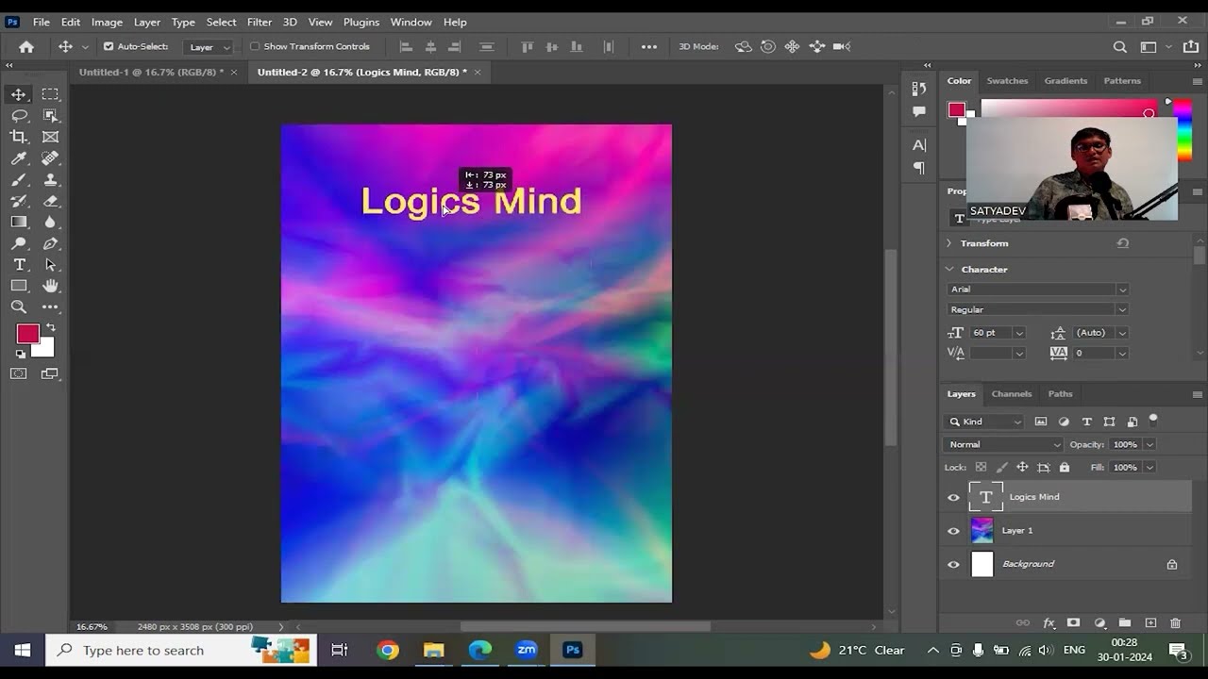Image resolution: width=1208 pixels, height=679 pixels.
Task: Click the foreground color swatch in toolbar
Action: 25,332
